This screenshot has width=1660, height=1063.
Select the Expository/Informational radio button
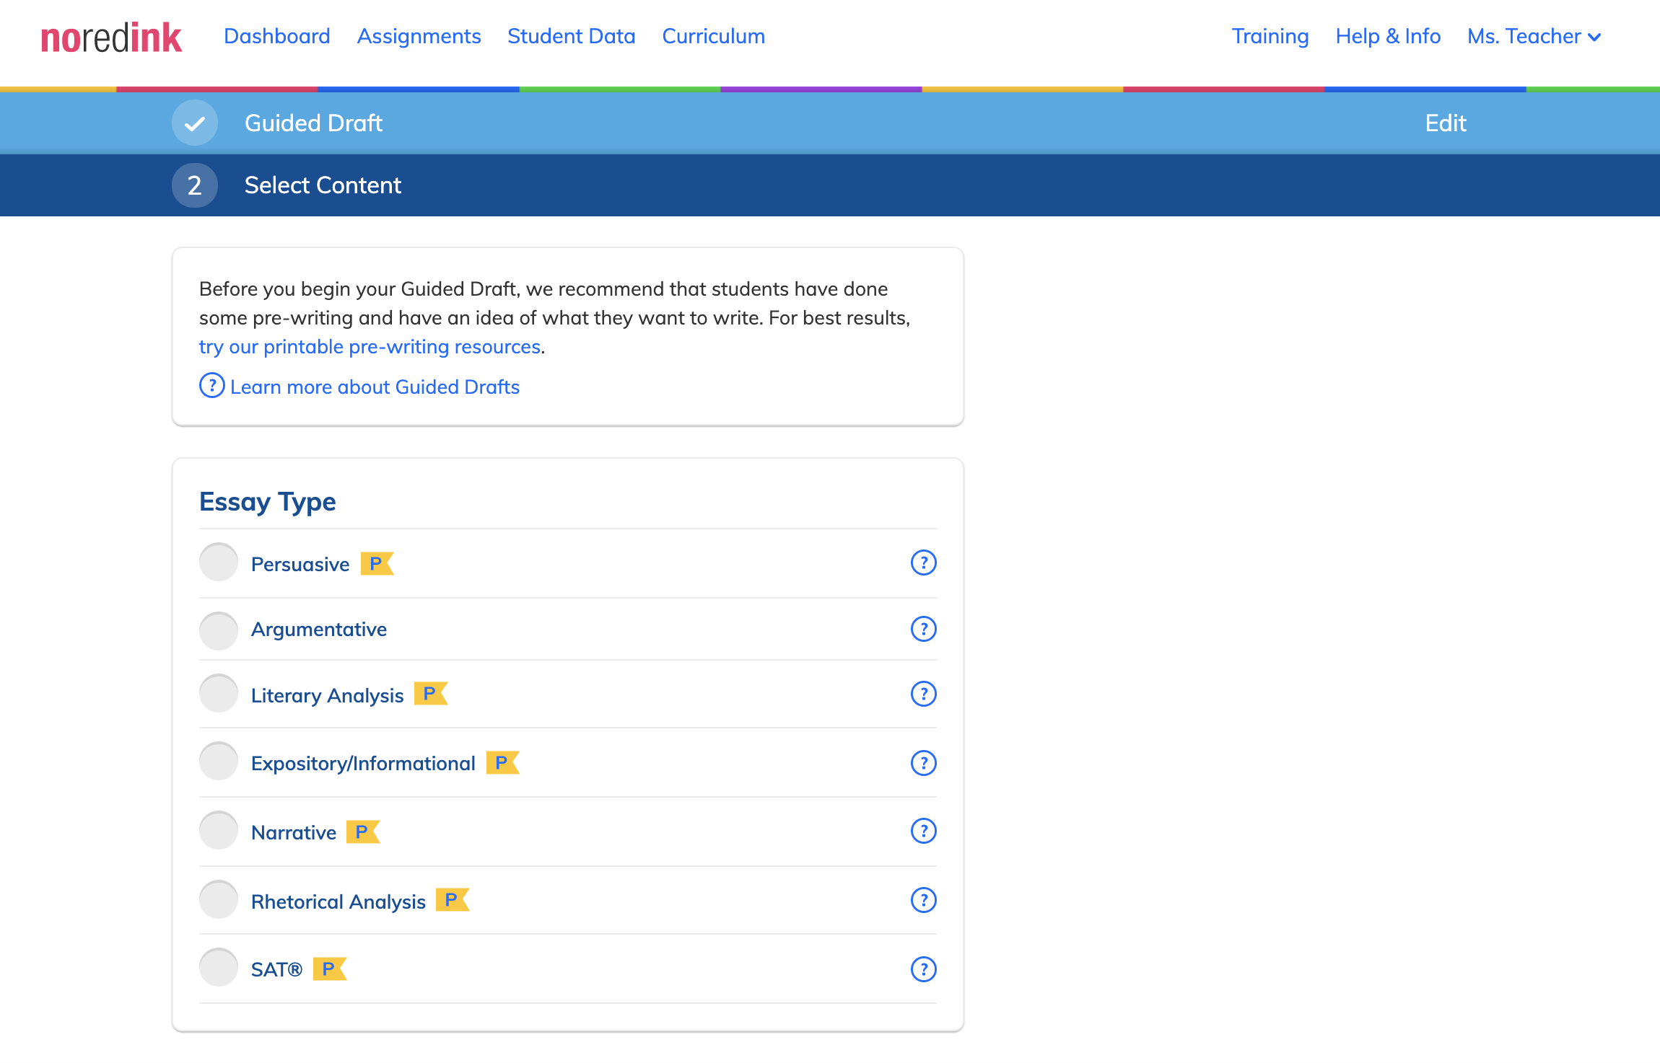(218, 761)
